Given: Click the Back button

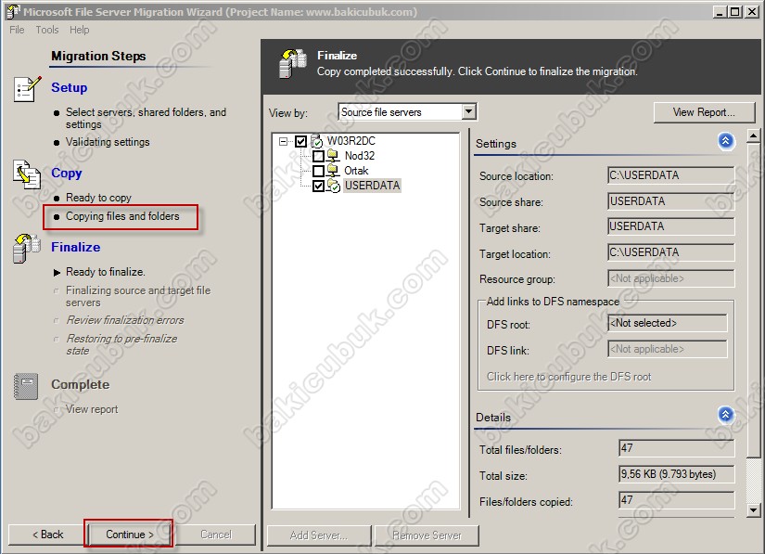Looking at the screenshot, I should tap(47, 535).
